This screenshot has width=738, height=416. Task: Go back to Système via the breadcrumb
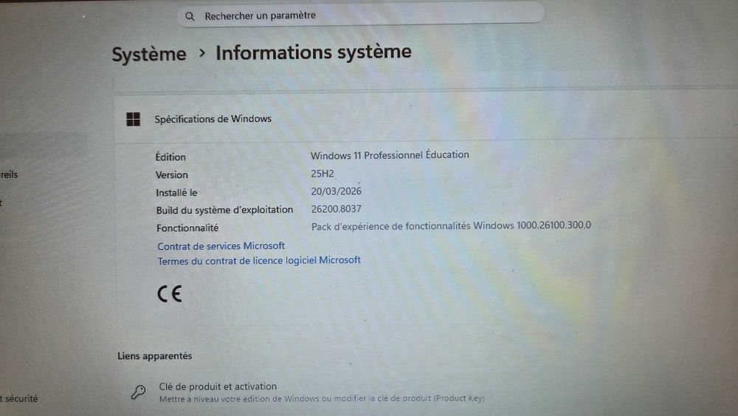tap(148, 54)
